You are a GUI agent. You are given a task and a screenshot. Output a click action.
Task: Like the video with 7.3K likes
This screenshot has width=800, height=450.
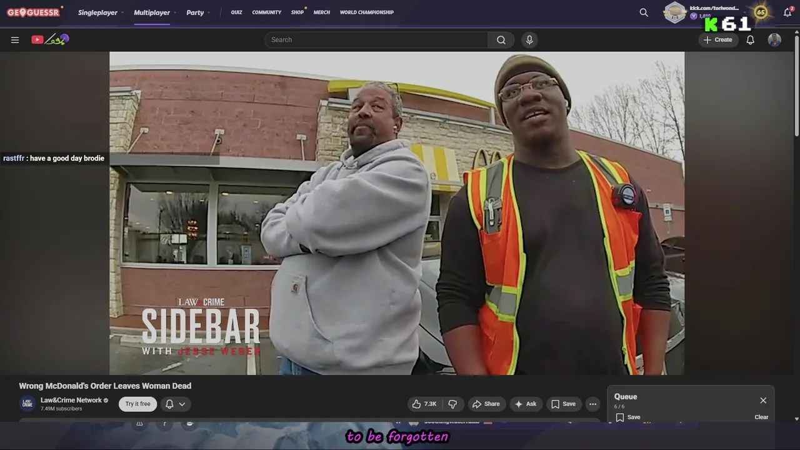pos(424,404)
